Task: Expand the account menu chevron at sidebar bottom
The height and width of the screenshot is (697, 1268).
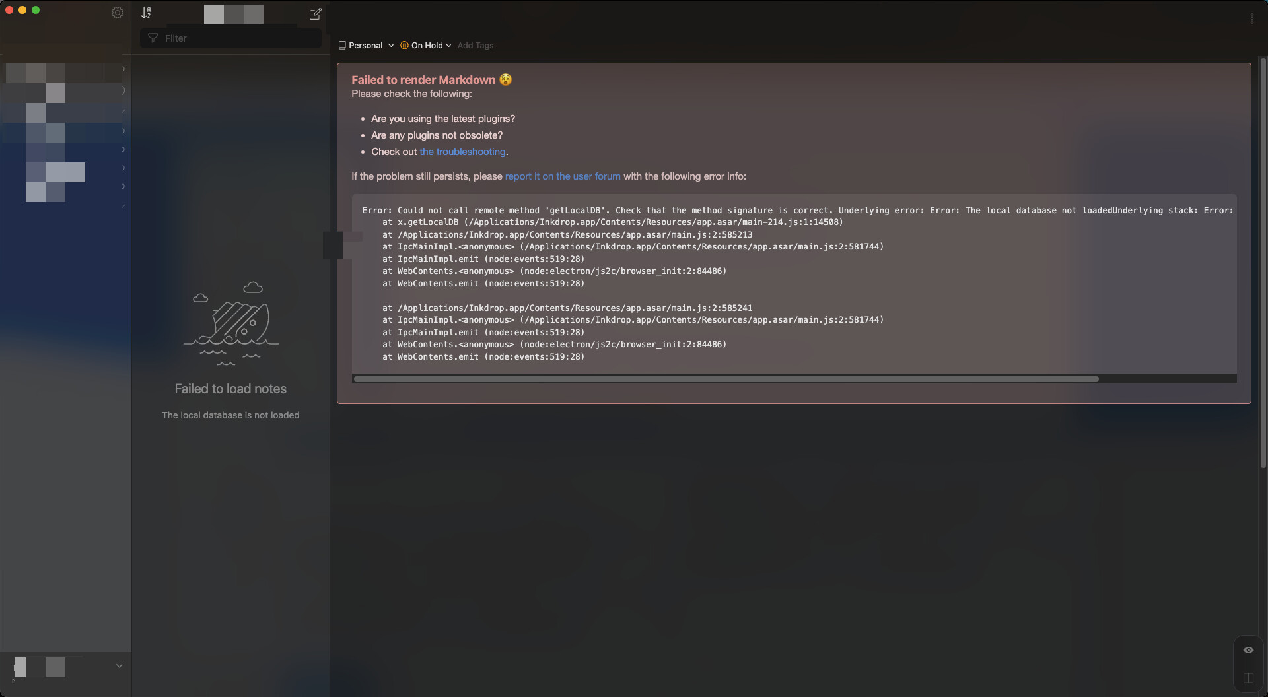Action: pyautogui.click(x=120, y=666)
